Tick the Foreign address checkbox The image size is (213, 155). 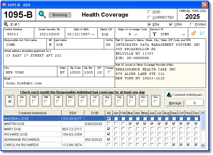[109, 72]
